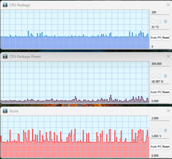
Task: Pick the dark blue swatch in CPU Package Power panel
Action: pos(166,76)
